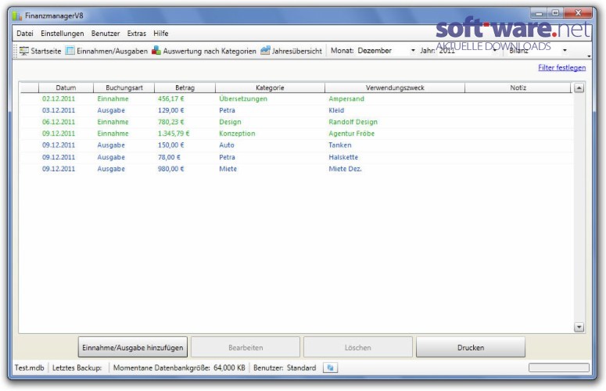Open the Einstellungen menu

[x=63, y=34]
